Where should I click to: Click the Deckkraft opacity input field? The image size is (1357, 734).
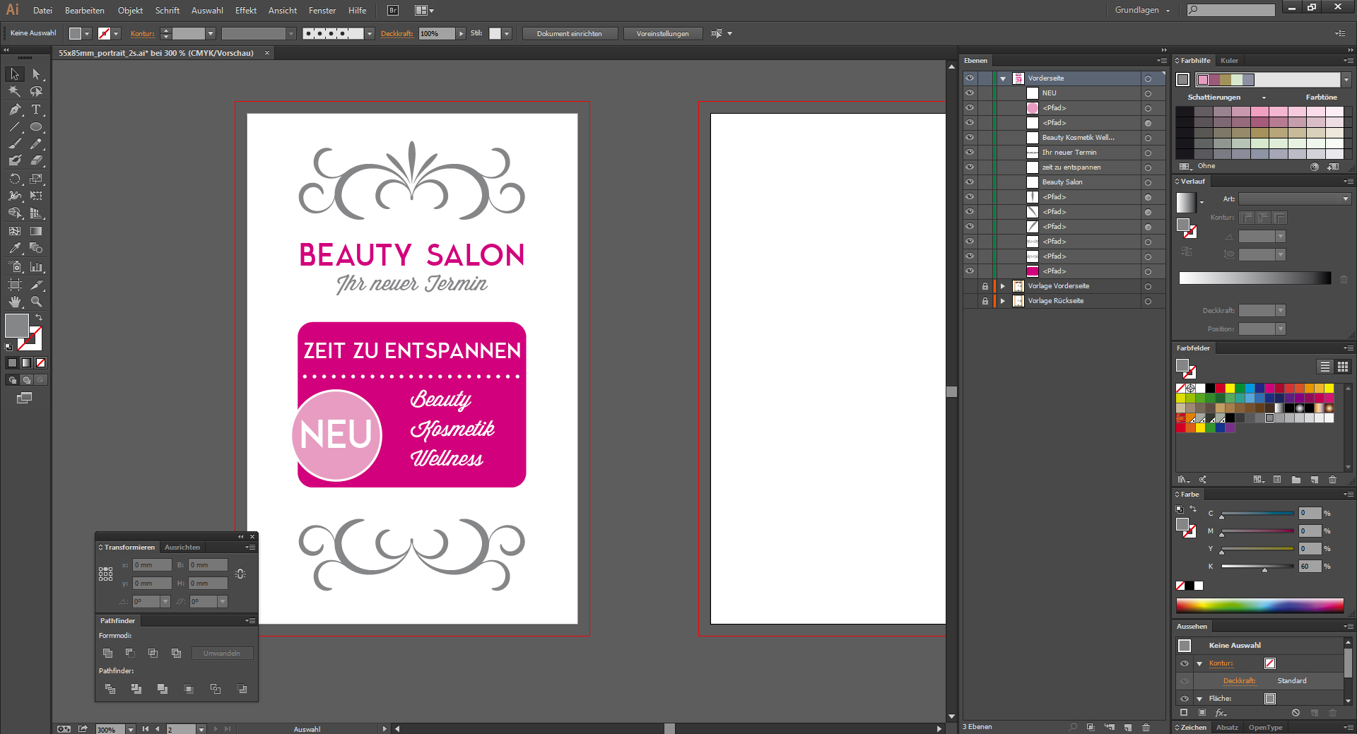(x=436, y=34)
